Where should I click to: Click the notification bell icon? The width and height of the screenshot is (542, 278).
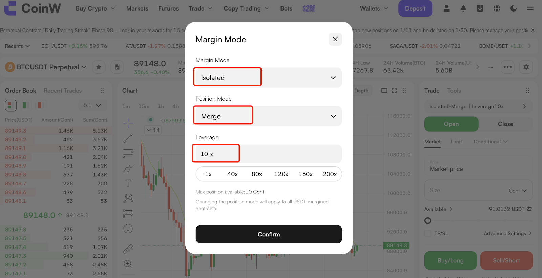click(x=463, y=8)
